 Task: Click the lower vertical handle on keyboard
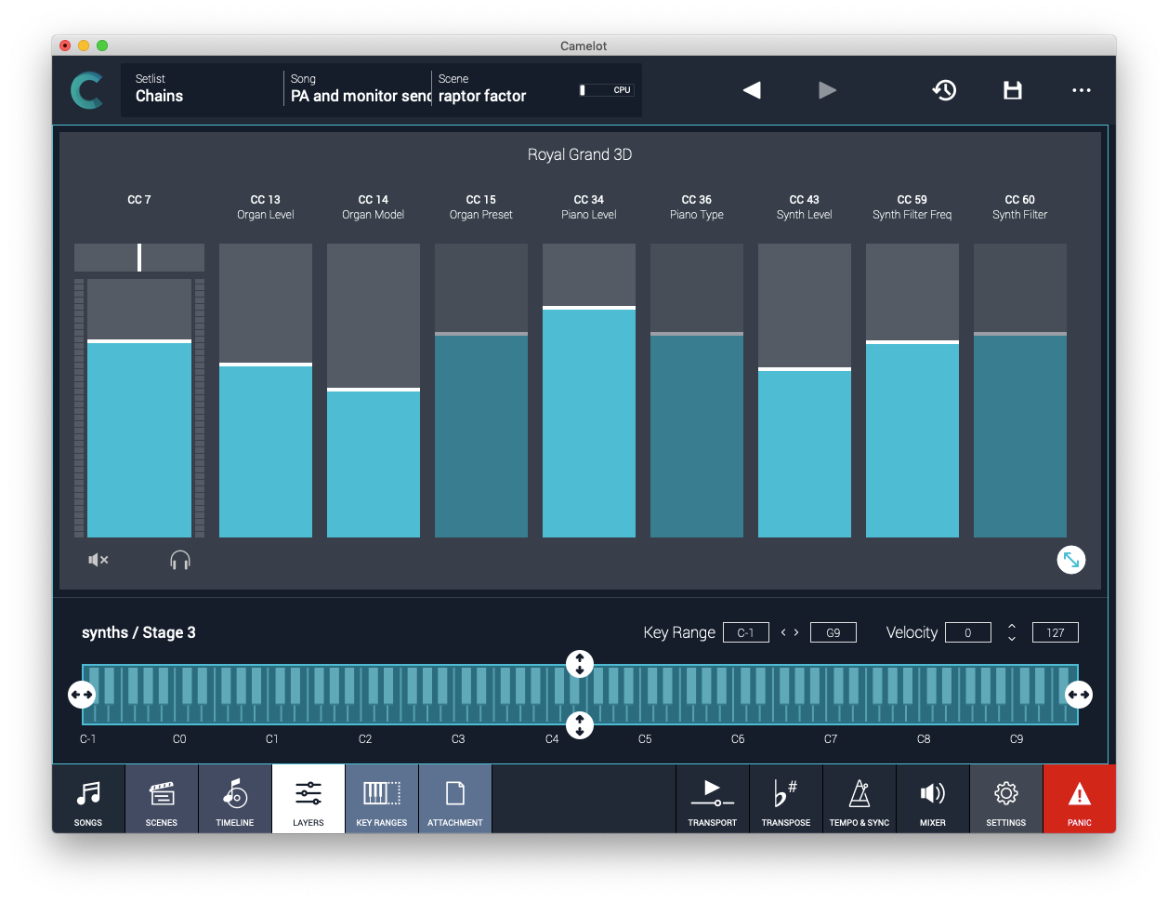click(580, 725)
